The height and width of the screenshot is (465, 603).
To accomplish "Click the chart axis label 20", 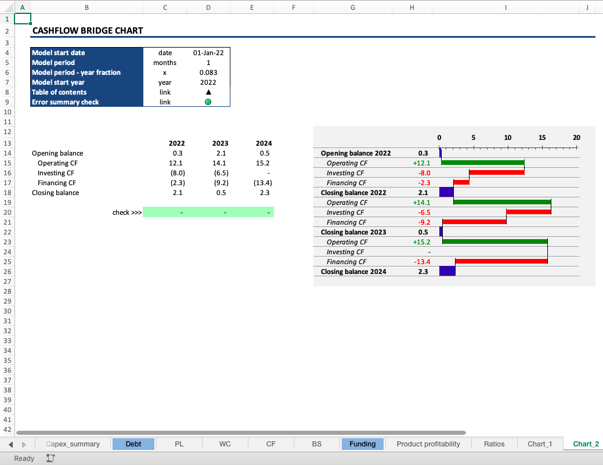I will [x=576, y=138].
